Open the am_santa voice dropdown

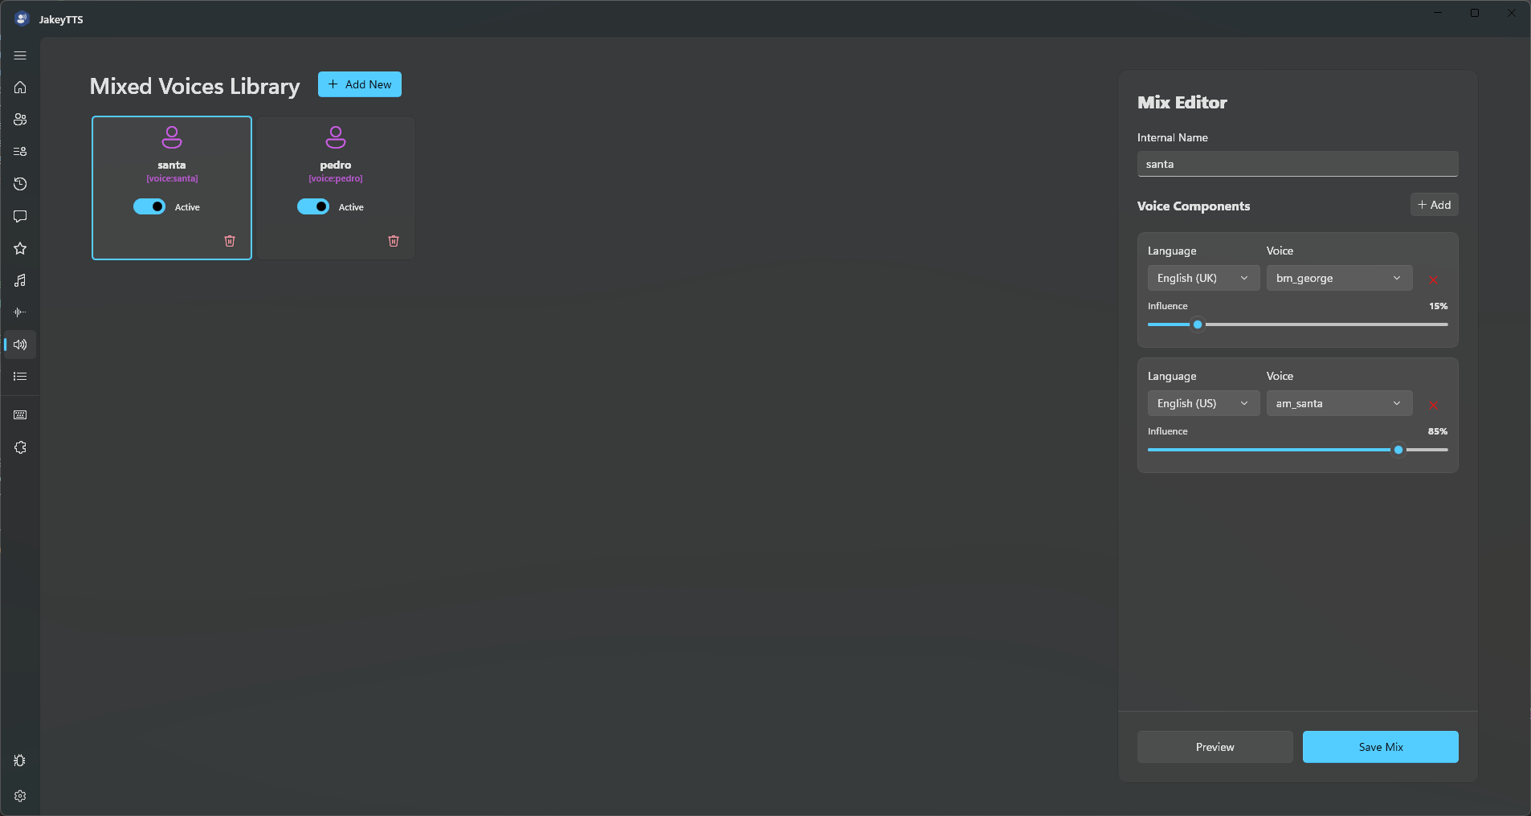pos(1339,403)
